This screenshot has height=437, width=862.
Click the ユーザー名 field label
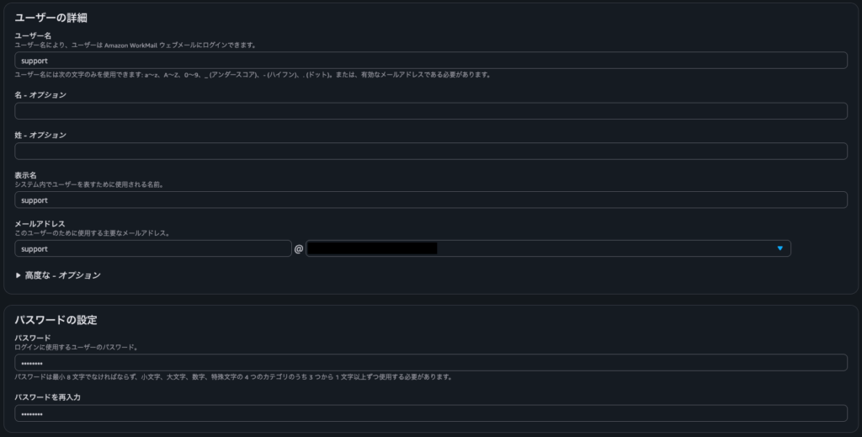coord(34,35)
